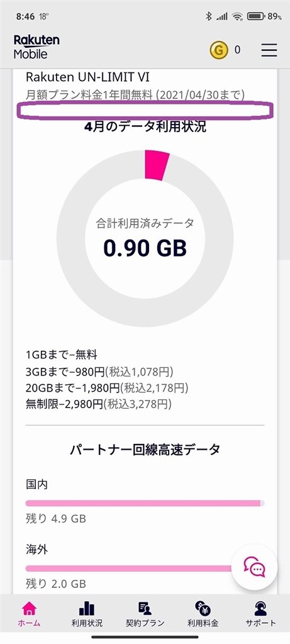Open the サポート headset icon

[x=260, y=609]
